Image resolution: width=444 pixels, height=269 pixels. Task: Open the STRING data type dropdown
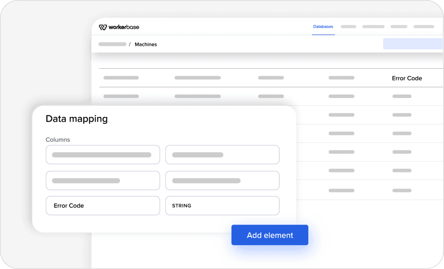[x=222, y=206]
